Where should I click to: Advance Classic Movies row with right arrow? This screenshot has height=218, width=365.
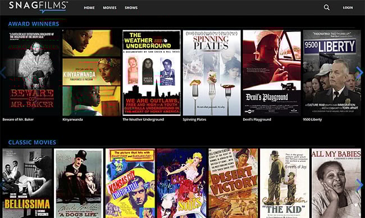[x=359, y=185]
